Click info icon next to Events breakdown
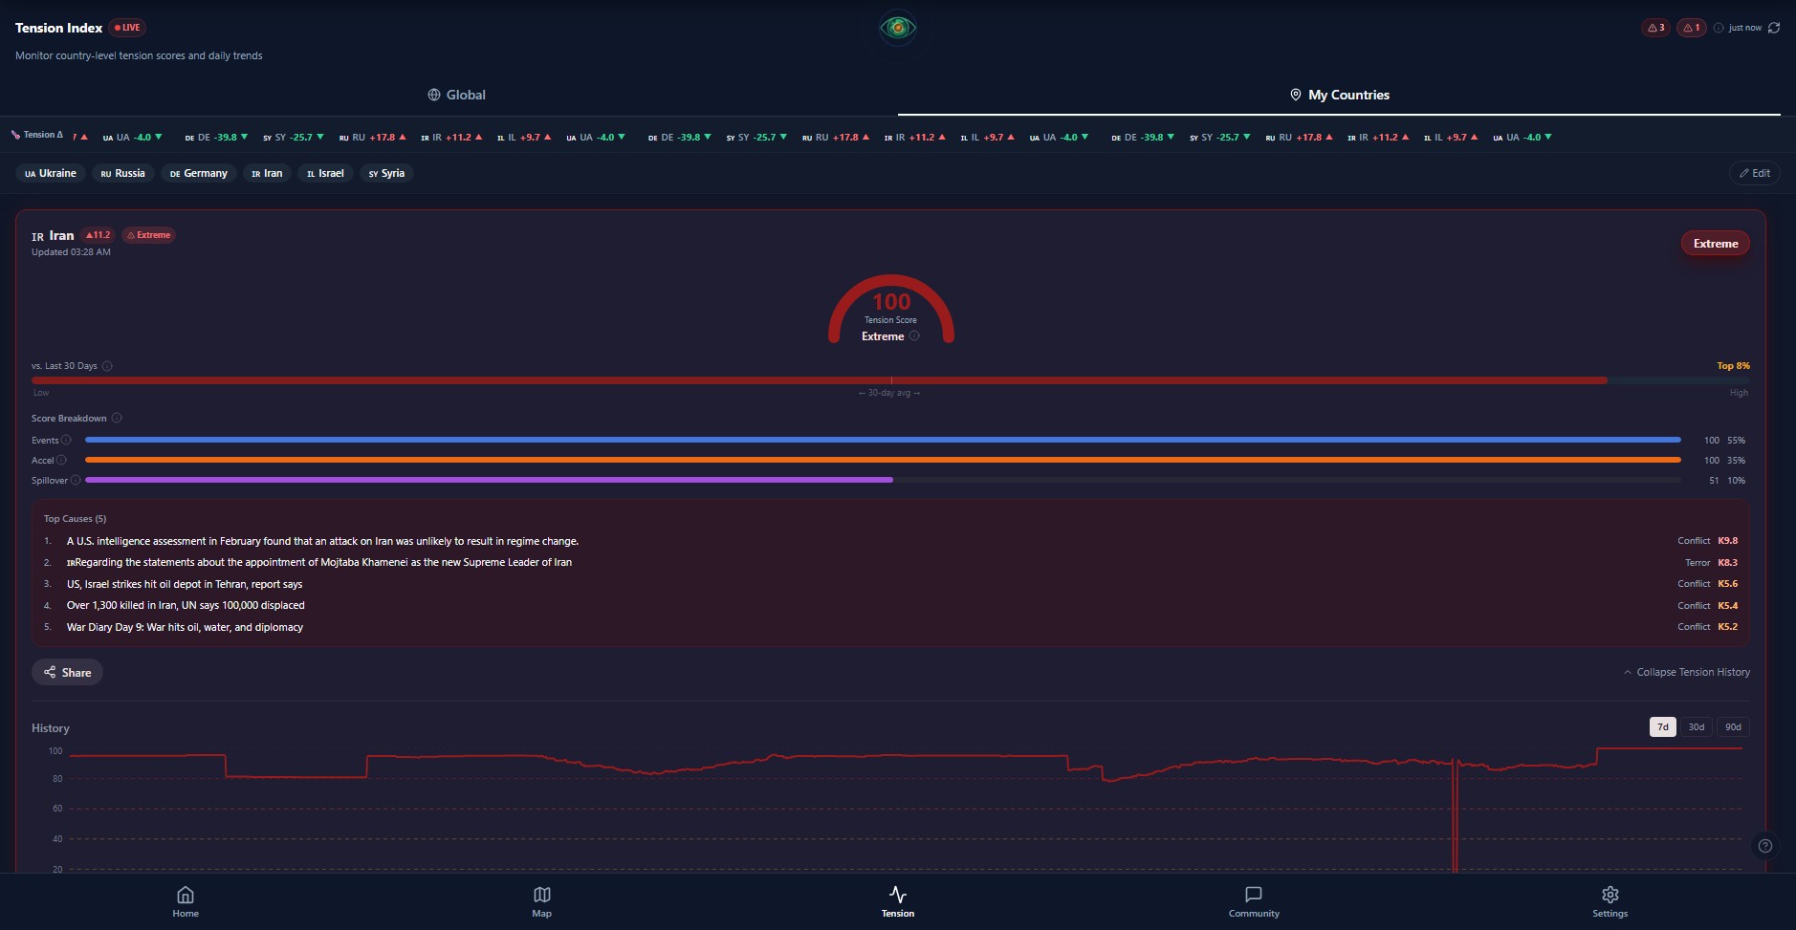The height and width of the screenshot is (930, 1796). [66, 440]
